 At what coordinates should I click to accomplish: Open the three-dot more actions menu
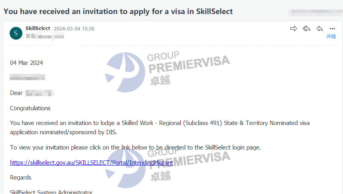click(x=332, y=28)
